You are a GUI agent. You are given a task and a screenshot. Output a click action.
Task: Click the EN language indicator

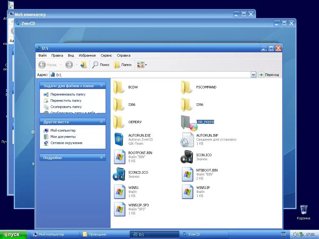click(283, 235)
